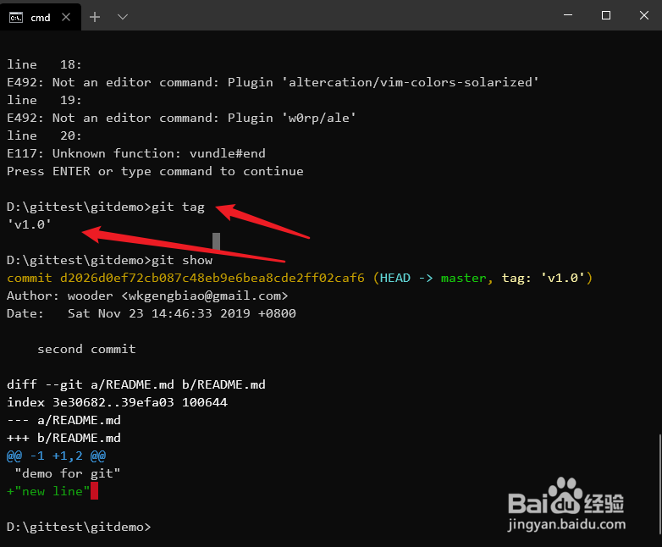The height and width of the screenshot is (547, 662).
Task: Click the 'line 19:' text
Action: pyautogui.click(x=44, y=100)
